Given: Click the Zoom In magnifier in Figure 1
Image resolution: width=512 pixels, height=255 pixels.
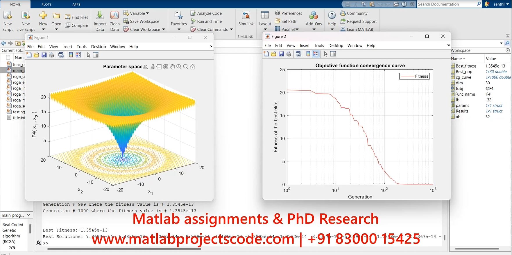Looking at the screenshot, I should coord(179,67).
